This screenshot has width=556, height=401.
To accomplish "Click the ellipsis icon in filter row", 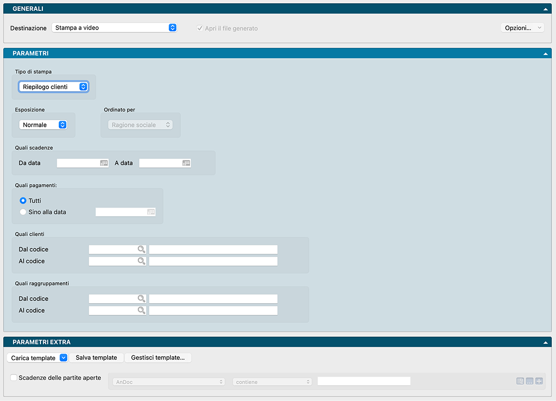I will (530, 381).
